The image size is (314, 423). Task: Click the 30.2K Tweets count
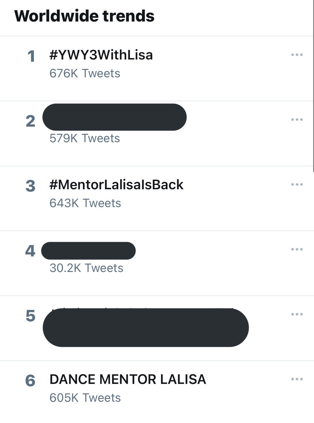point(86,268)
